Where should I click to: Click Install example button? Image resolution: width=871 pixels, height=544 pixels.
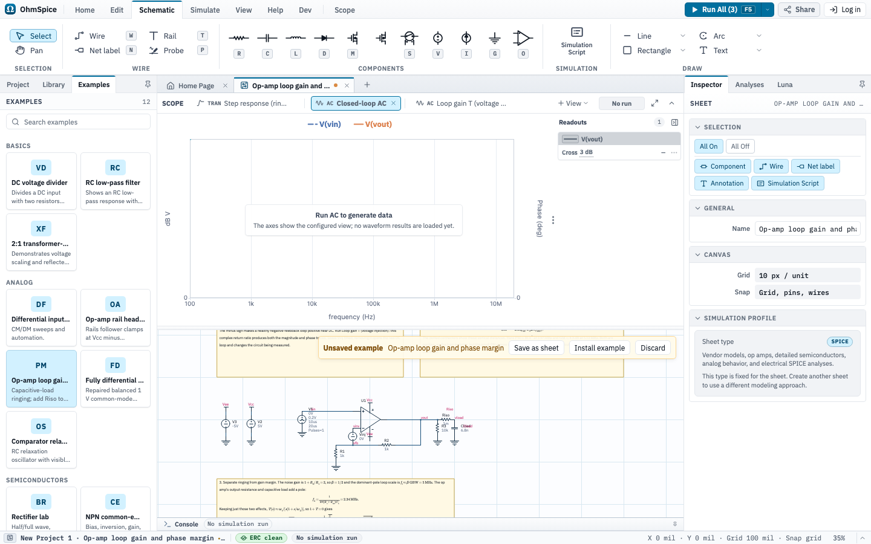(599, 348)
